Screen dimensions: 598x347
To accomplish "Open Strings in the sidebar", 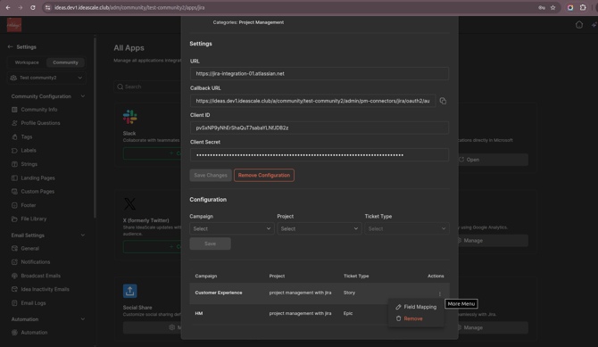I will click(29, 164).
